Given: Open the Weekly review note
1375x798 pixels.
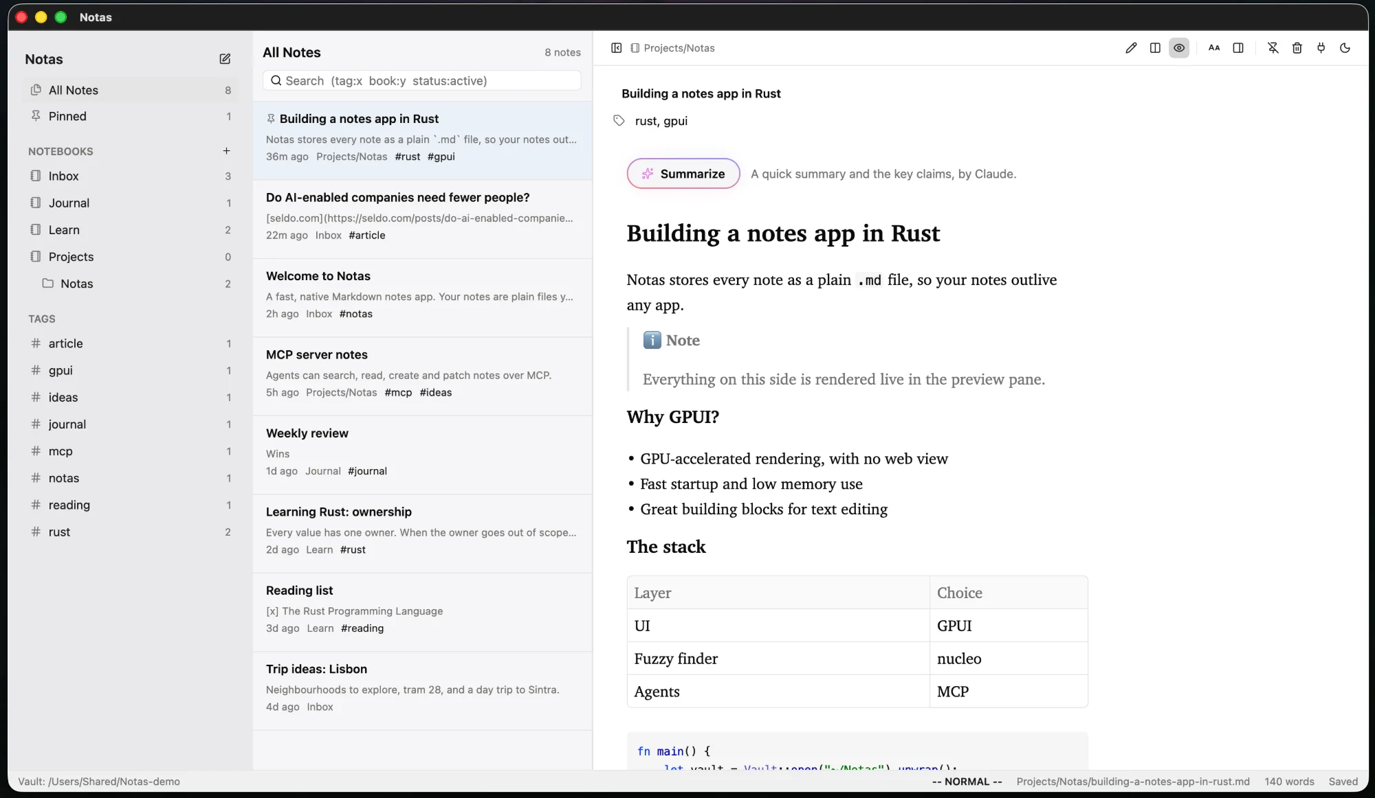Looking at the screenshot, I should click(422, 455).
